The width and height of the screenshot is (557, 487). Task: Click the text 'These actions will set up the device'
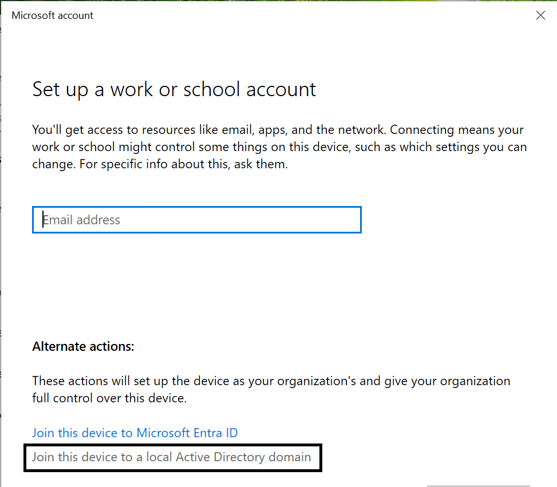coord(271,390)
